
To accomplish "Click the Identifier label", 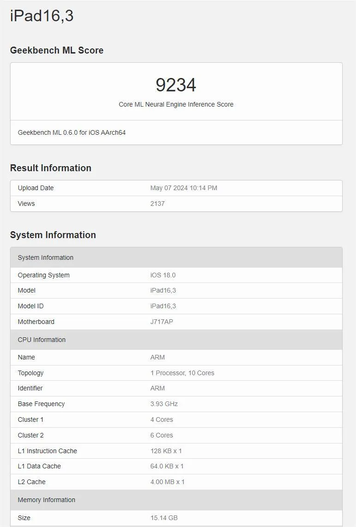I will click(30, 388).
